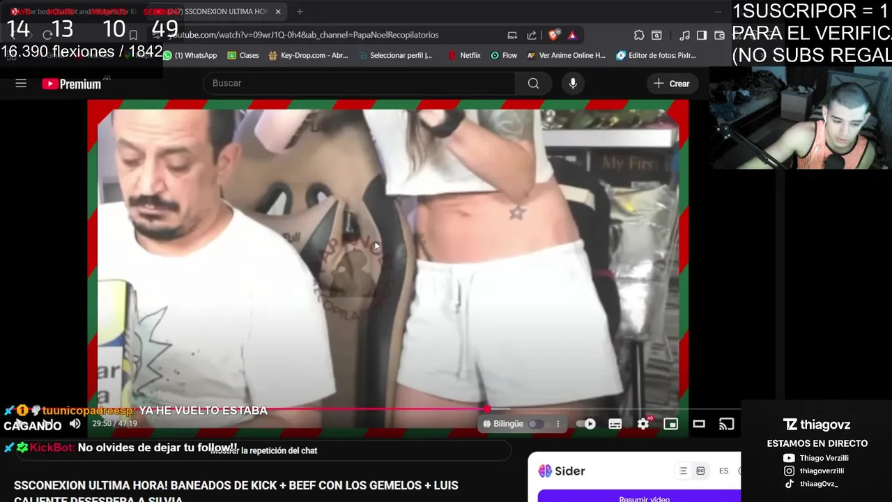
Task: Open the Ver Anime Online bookmark
Action: [567, 55]
